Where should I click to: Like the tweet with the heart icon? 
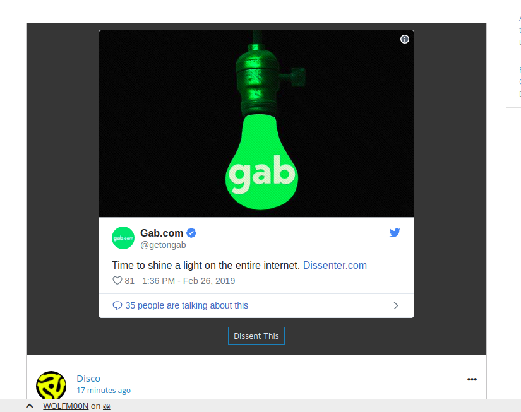click(117, 281)
